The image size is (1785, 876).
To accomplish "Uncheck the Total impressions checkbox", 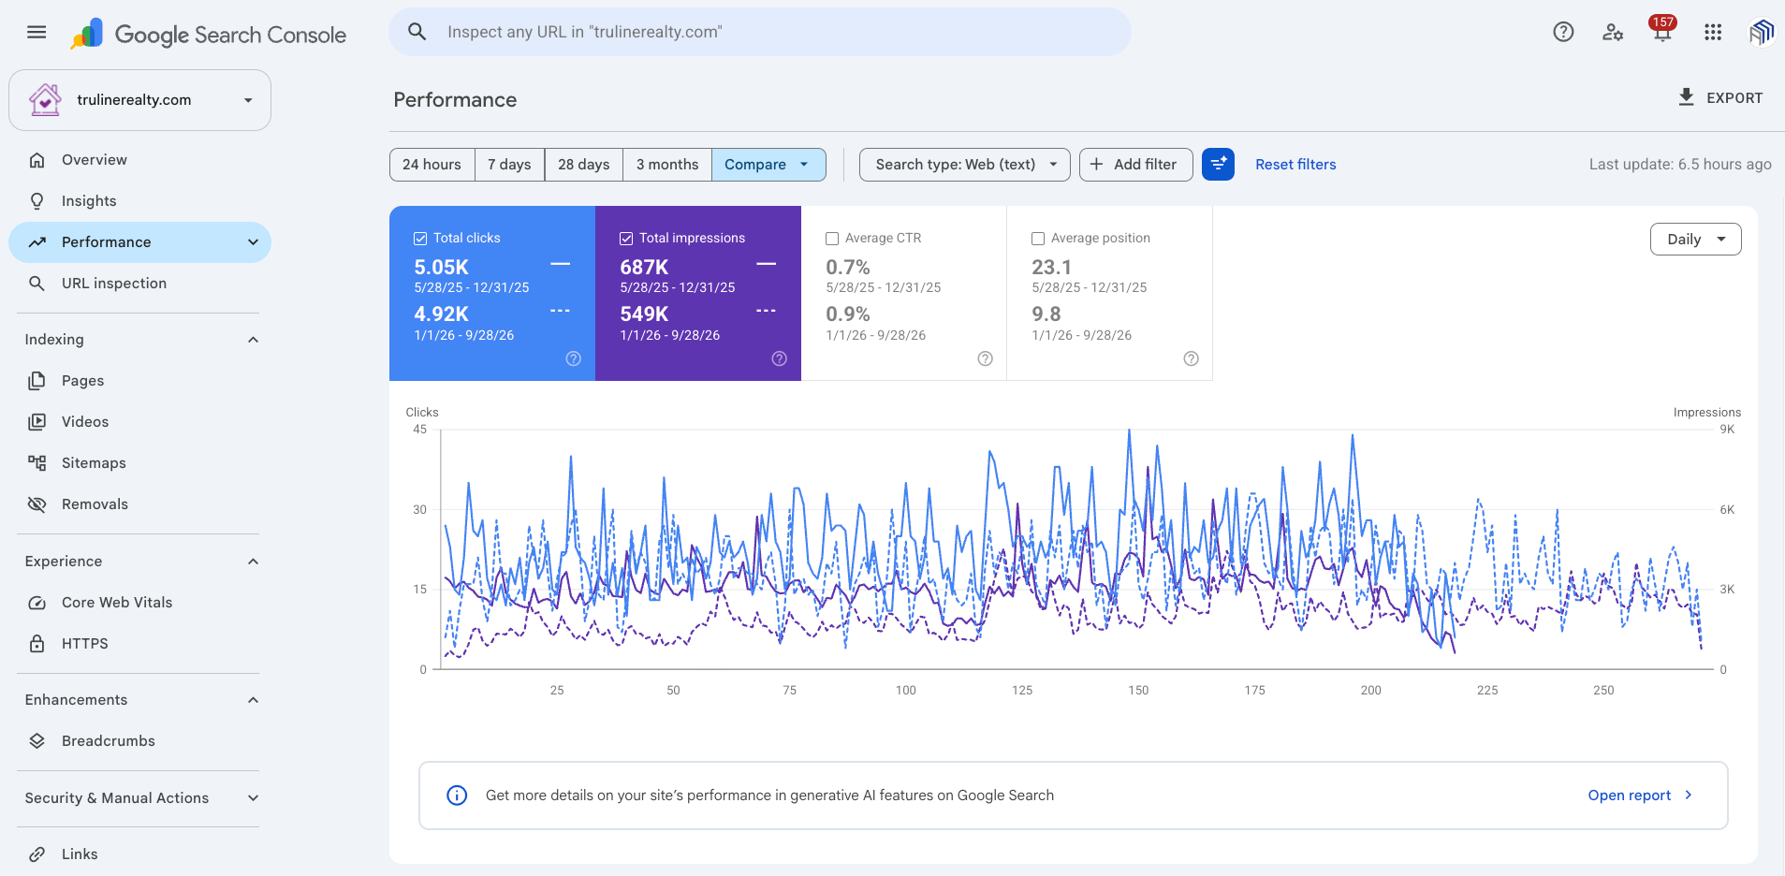I will [626, 239].
